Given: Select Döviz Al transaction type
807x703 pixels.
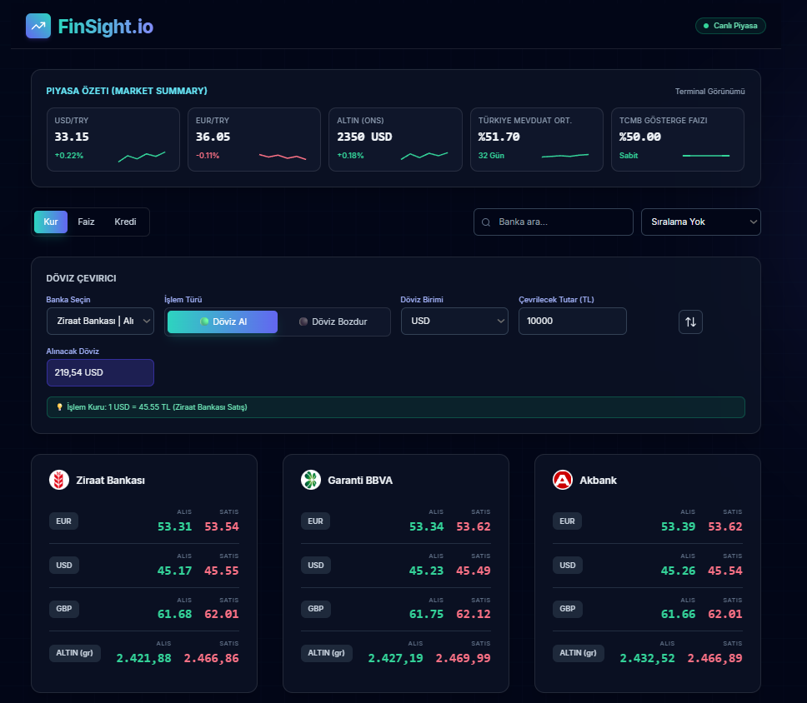Looking at the screenshot, I should [x=223, y=322].
